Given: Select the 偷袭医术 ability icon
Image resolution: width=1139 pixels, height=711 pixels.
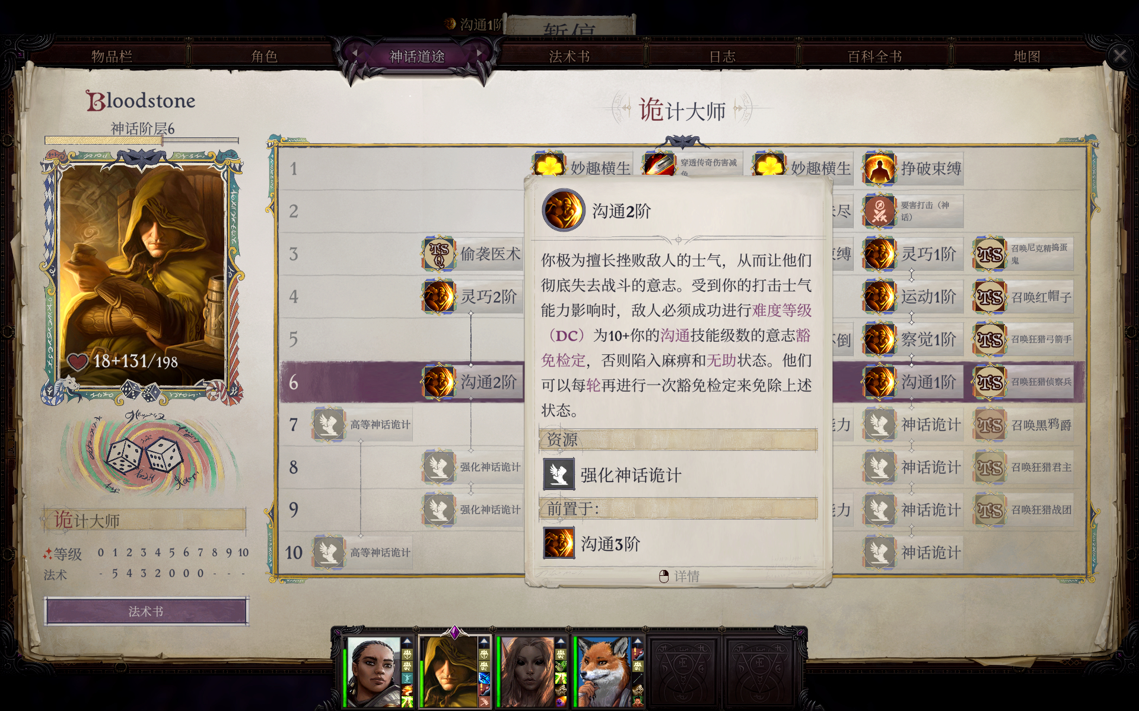Looking at the screenshot, I should 438,254.
